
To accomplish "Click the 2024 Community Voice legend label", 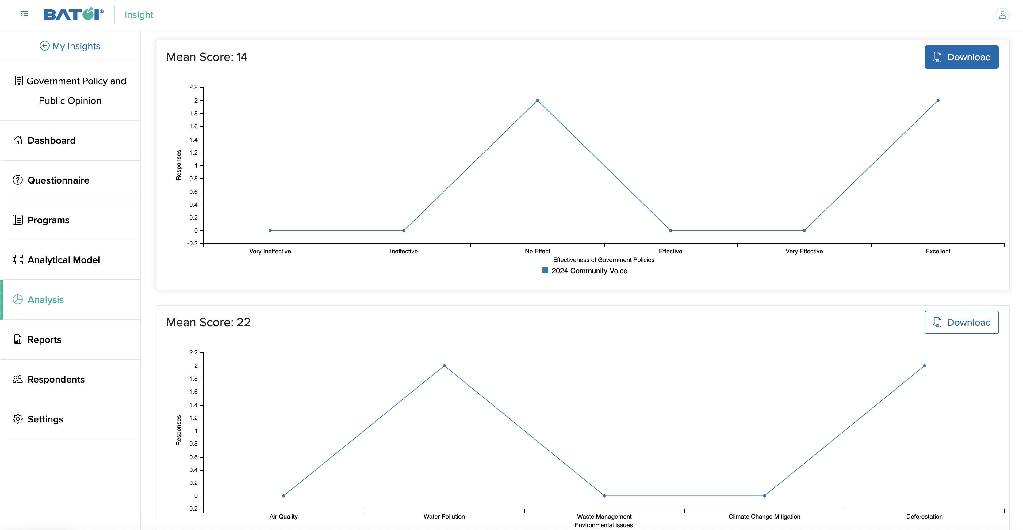I will [x=589, y=271].
